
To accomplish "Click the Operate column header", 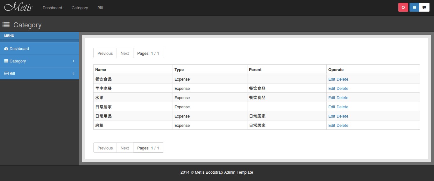I will click(x=373, y=69).
